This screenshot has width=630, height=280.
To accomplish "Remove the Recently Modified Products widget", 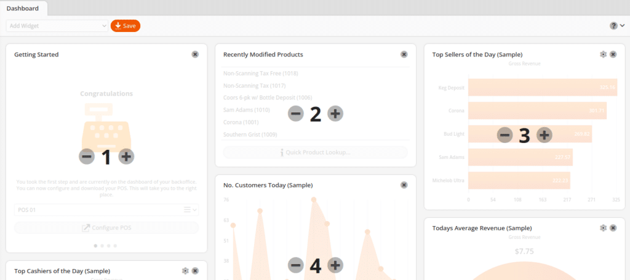I will (x=404, y=55).
